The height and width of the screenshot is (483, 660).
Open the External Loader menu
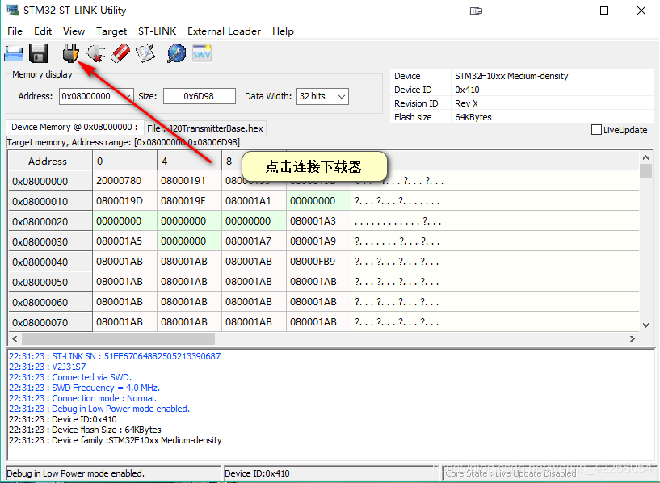coord(224,31)
